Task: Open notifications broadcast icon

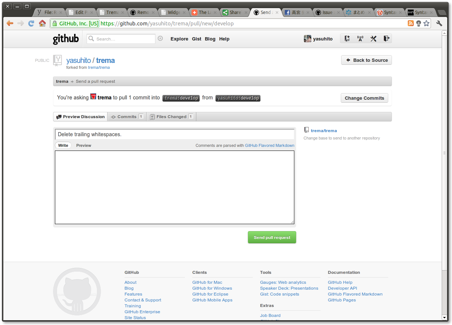Action: (x=360, y=39)
